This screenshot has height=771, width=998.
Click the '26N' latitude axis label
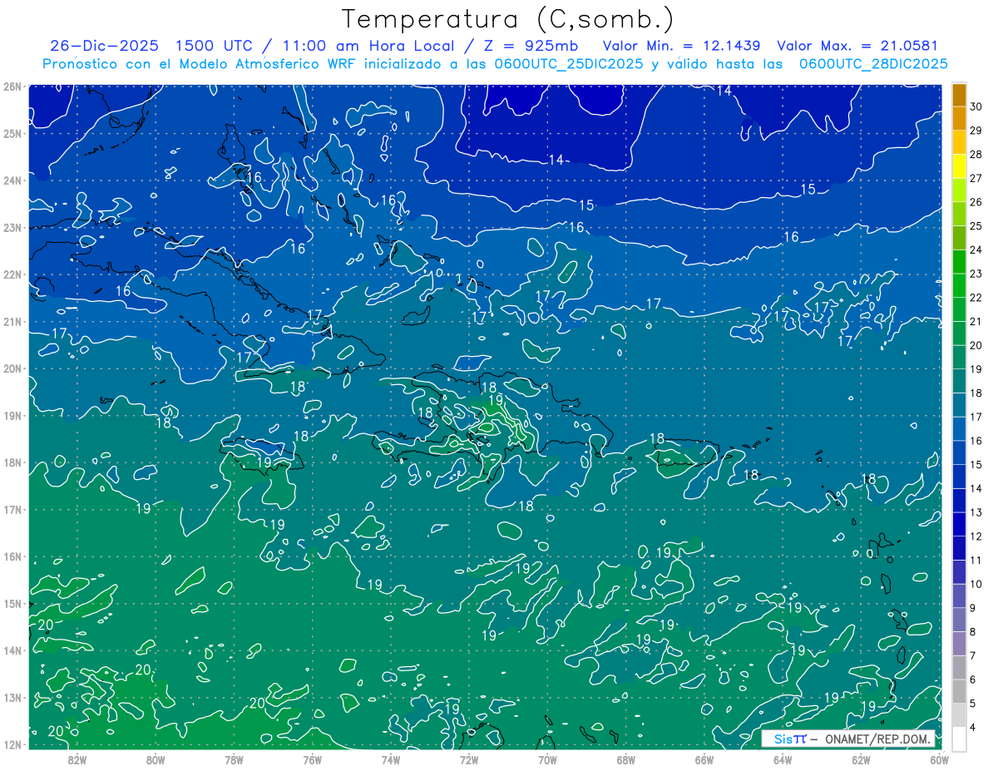tap(12, 86)
